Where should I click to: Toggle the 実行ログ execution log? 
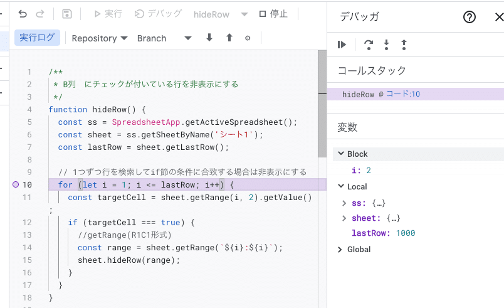[37, 38]
